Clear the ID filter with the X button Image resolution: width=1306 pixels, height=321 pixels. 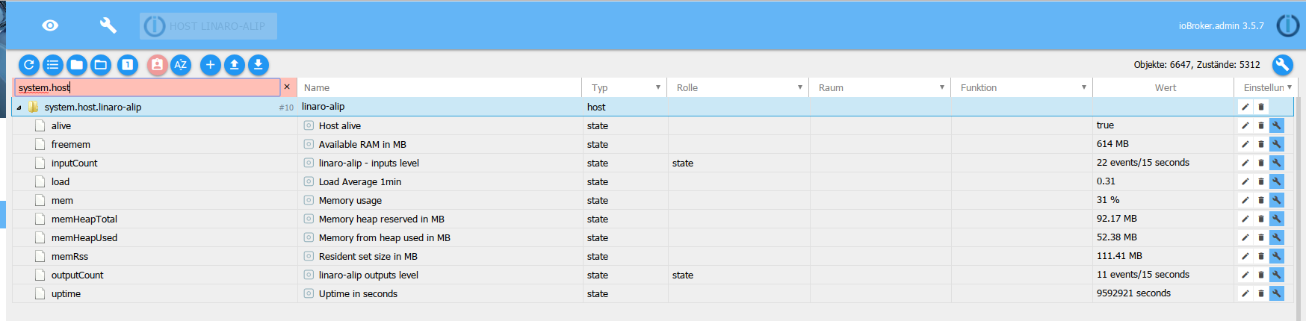click(x=287, y=87)
